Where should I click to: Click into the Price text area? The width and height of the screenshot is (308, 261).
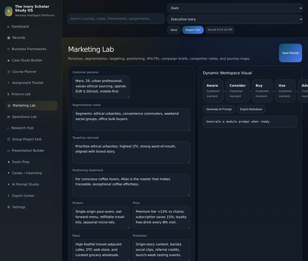click(161, 217)
